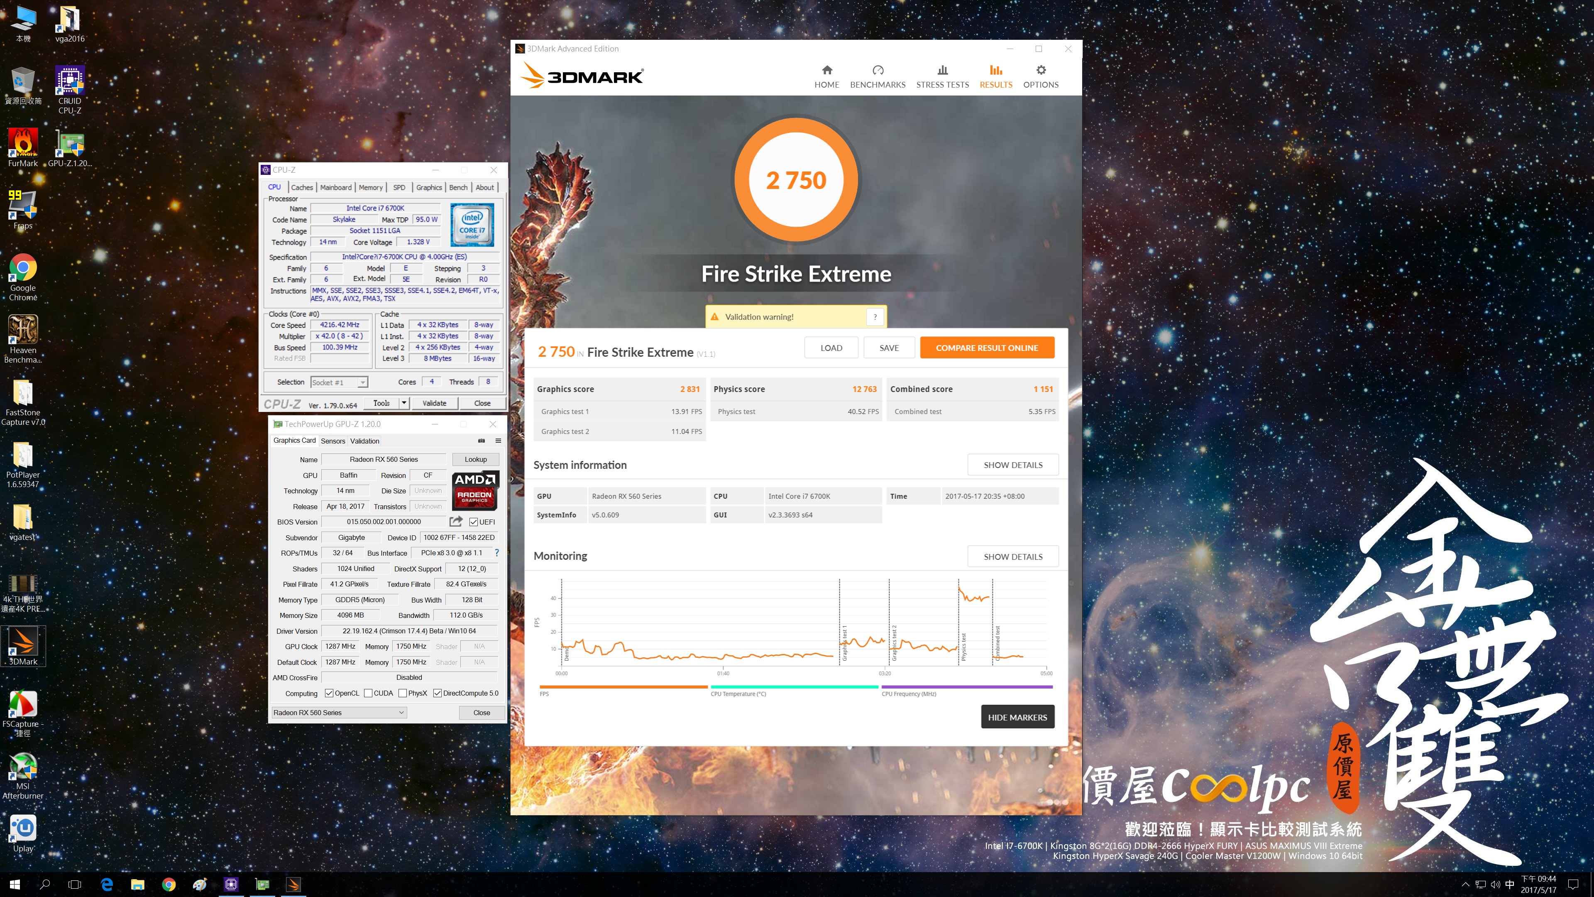Expand the Validation warning help button
Image resolution: width=1594 pixels, height=897 pixels.
tap(875, 317)
